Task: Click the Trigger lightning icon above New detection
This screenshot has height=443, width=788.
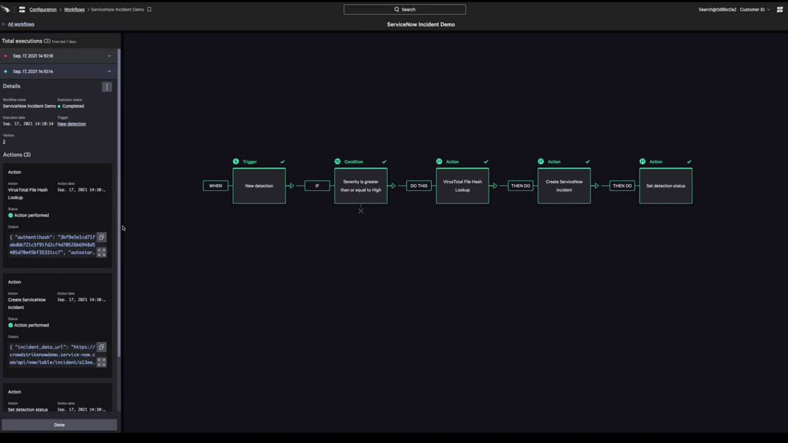Action: click(x=236, y=162)
